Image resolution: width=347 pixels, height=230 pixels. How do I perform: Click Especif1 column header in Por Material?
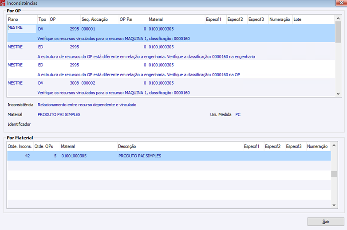click(253, 147)
